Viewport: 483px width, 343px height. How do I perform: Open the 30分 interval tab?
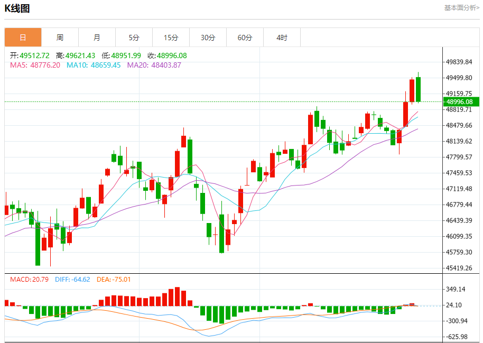[x=208, y=38]
